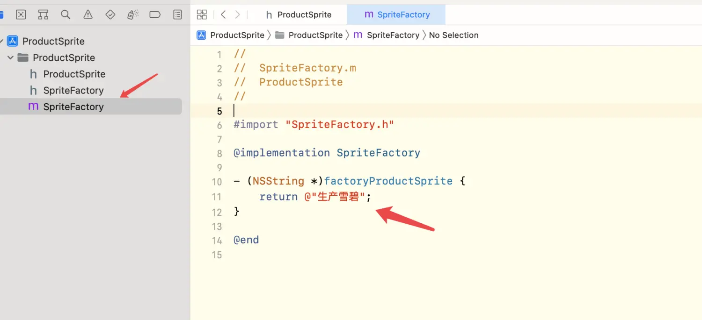702x320 pixels.
Task: Show the Report navigator icon
Action: pos(177,15)
